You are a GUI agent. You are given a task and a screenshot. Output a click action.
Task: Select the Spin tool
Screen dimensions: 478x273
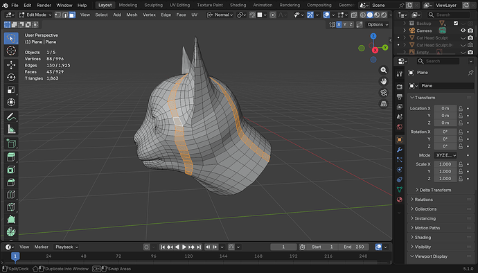tap(11, 232)
